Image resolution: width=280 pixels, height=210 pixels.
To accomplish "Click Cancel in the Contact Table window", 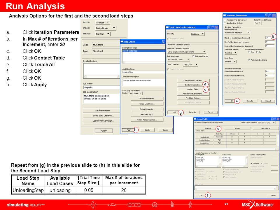I will pos(273,195).
